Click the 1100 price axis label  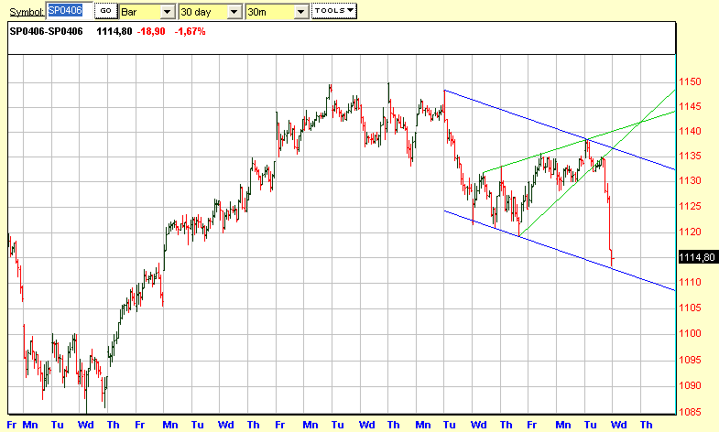click(x=690, y=334)
